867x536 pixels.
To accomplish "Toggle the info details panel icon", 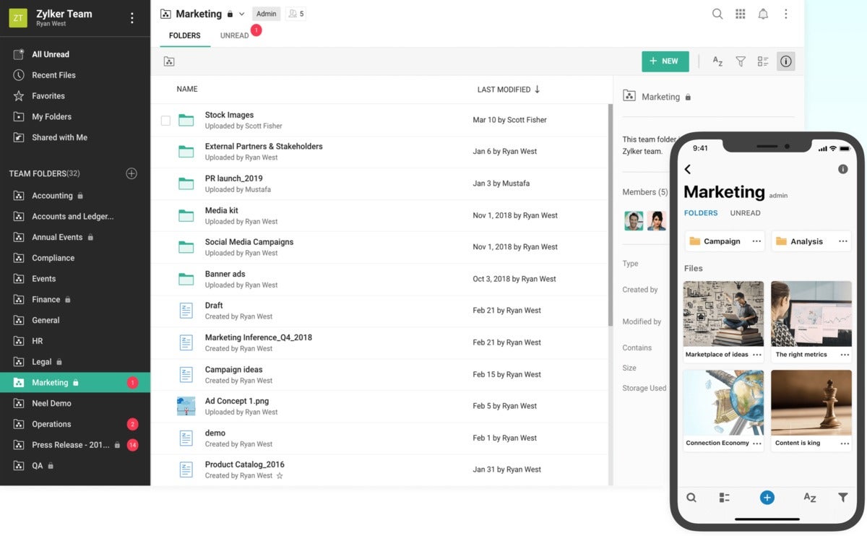I will click(786, 61).
